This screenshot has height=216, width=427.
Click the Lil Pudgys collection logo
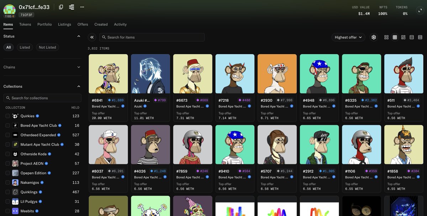[15, 201]
